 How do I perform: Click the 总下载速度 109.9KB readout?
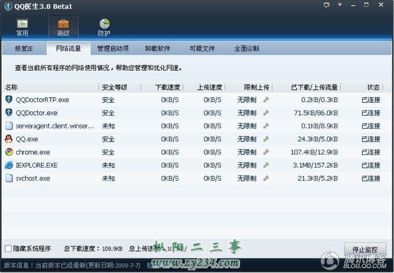coord(93,248)
